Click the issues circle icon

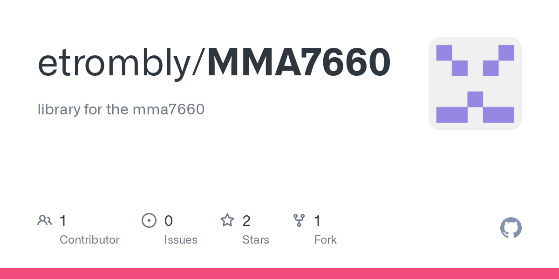tap(149, 220)
